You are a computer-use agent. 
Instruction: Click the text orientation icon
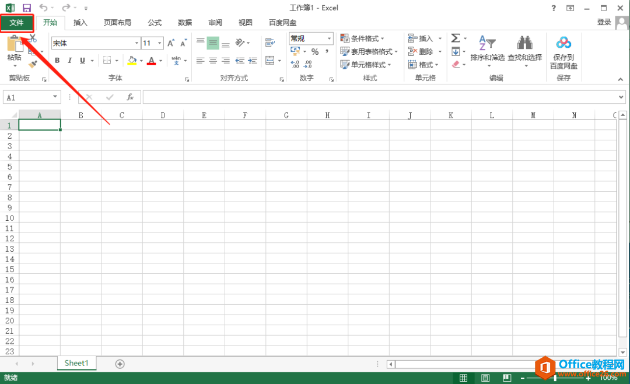tap(240, 43)
